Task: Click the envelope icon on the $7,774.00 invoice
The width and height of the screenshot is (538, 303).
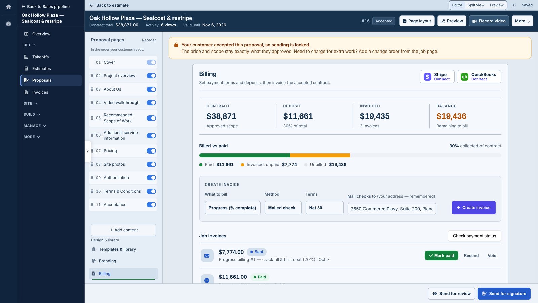Action: click(x=207, y=256)
